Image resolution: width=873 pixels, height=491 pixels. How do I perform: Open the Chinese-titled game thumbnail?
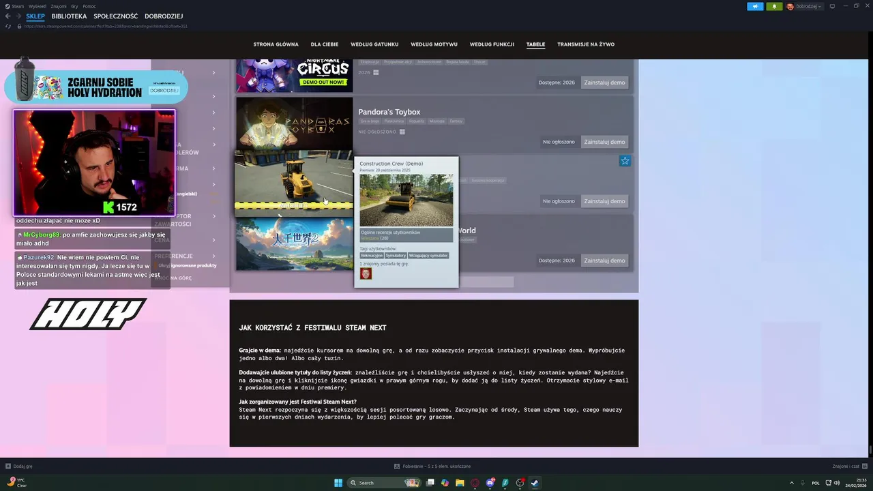tap(295, 244)
